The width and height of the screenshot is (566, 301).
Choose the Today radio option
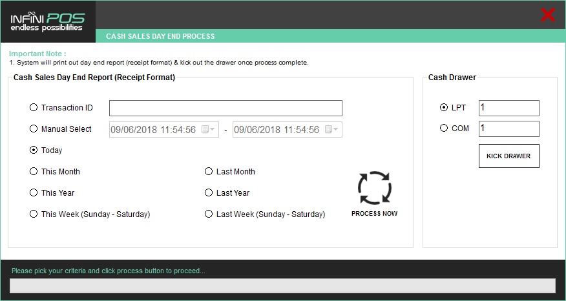tap(34, 150)
